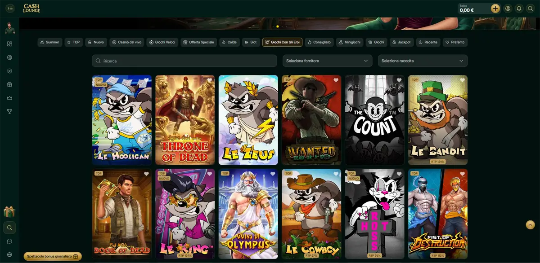Select the Offerta Speciale tab
This screenshot has height=263, width=540.
[198, 42]
